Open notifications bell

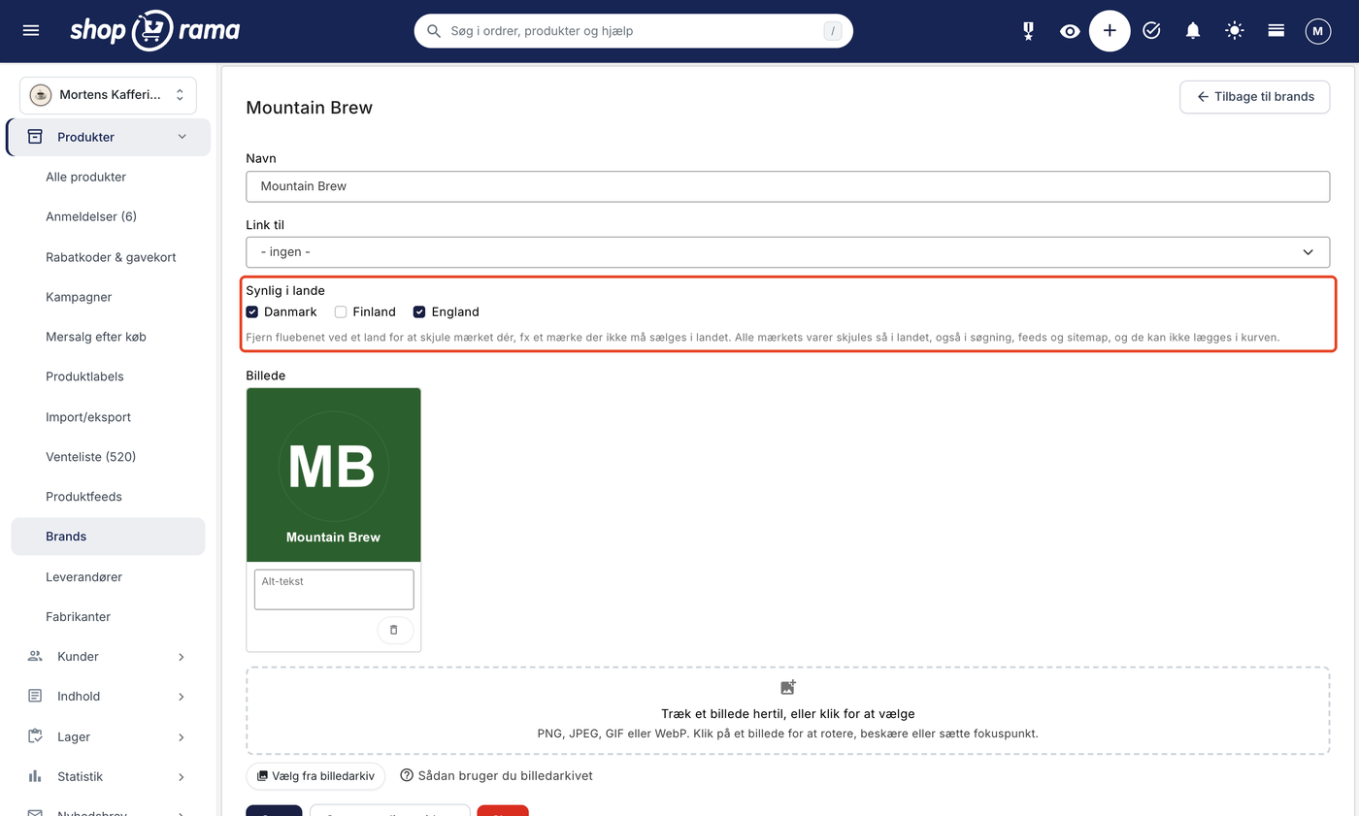(x=1193, y=31)
